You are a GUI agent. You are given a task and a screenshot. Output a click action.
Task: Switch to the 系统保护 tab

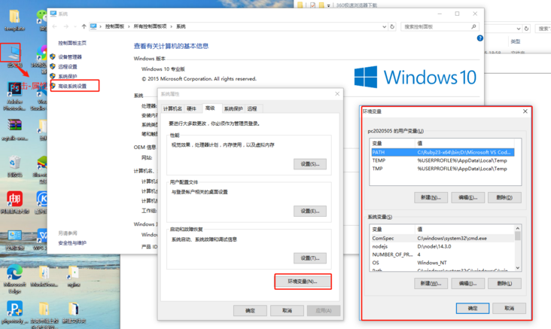(233, 108)
